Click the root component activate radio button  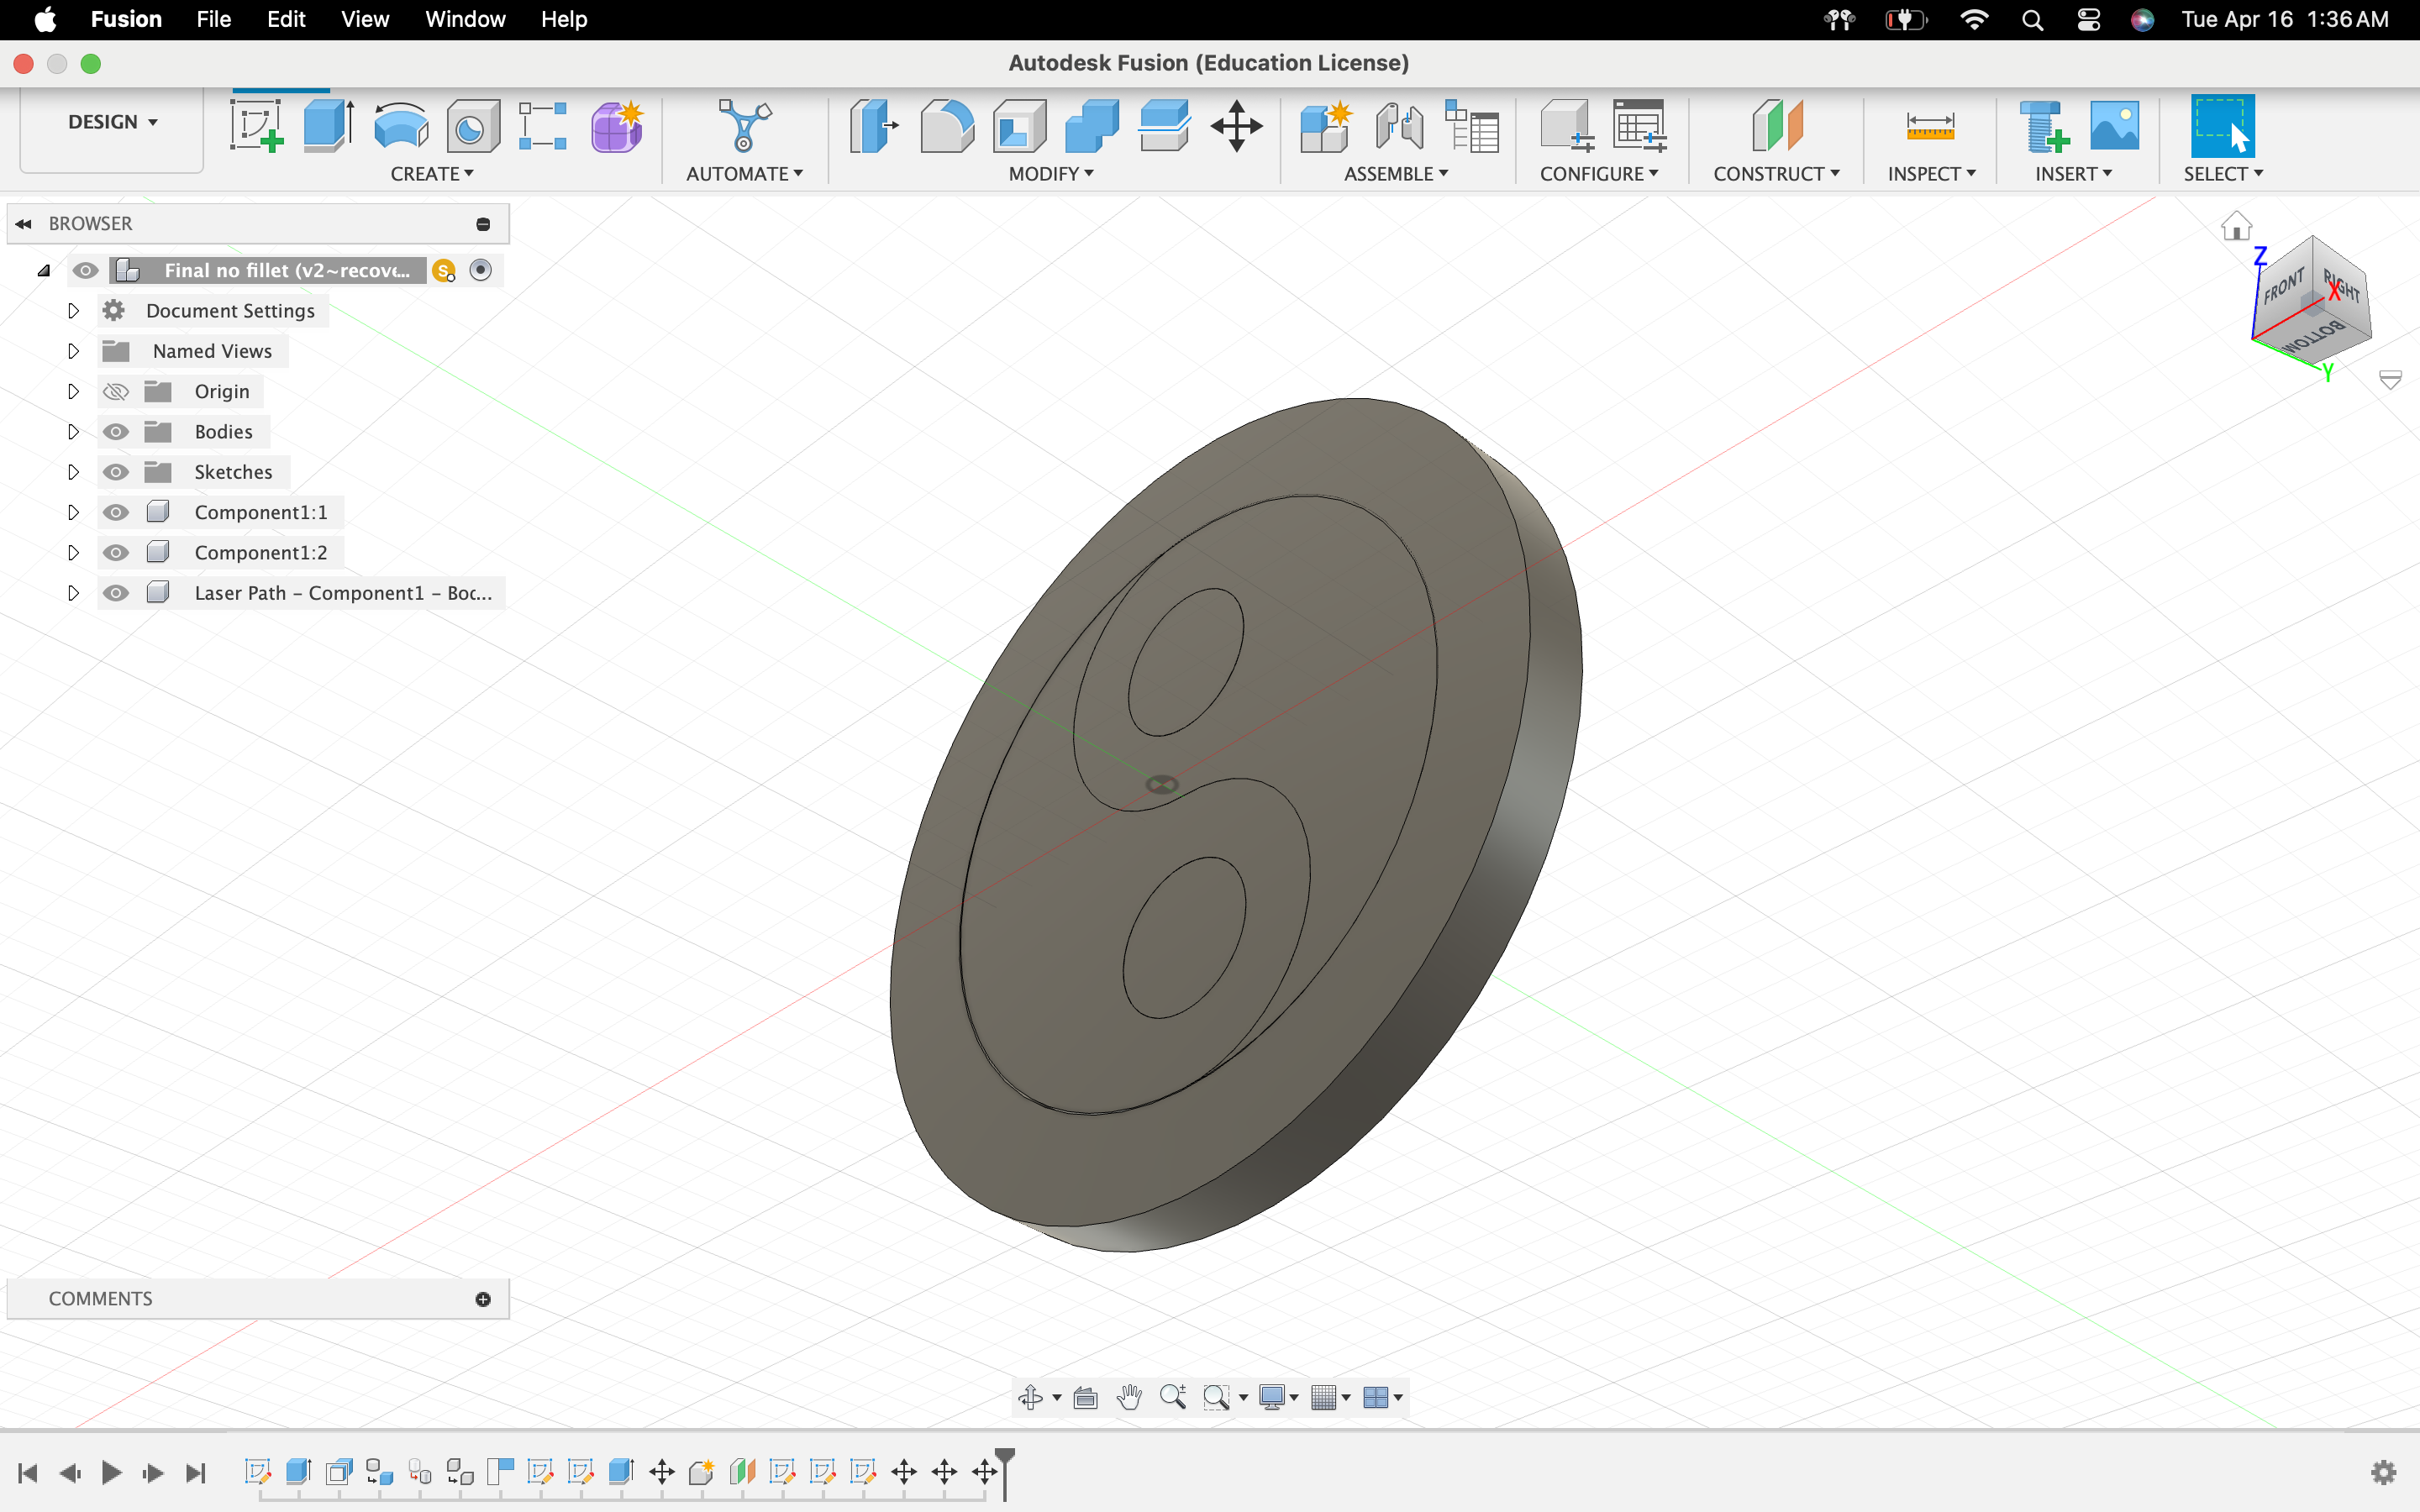[x=481, y=270]
